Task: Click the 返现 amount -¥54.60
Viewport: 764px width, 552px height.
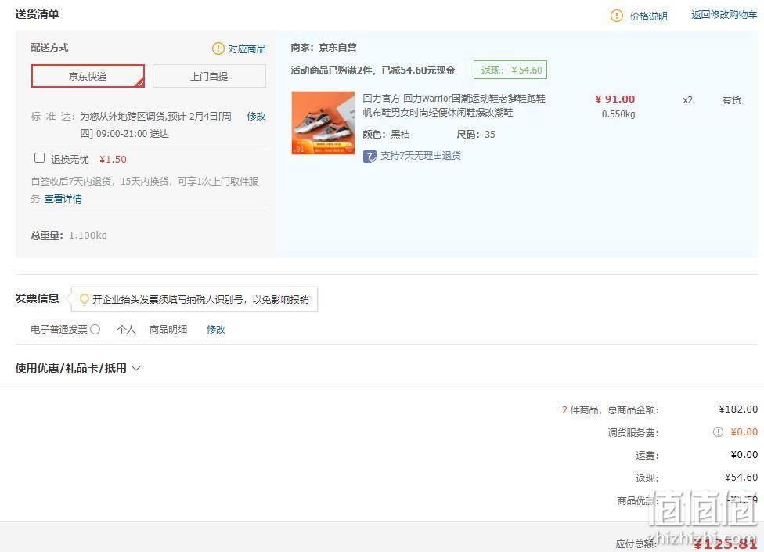Action: tap(739, 478)
